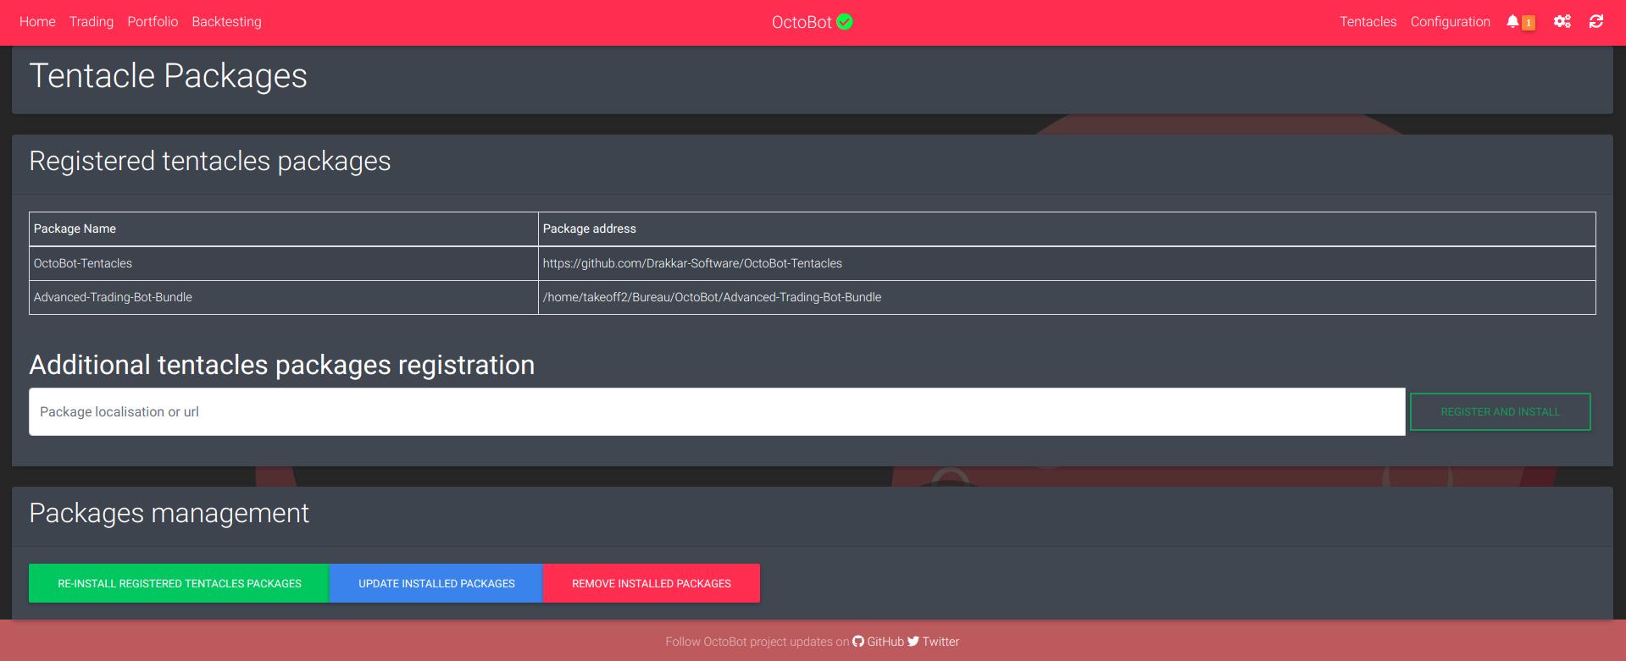Click Remove Installed Packages button
This screenshot has height=661, width=1626.
[x=651, y=583]
